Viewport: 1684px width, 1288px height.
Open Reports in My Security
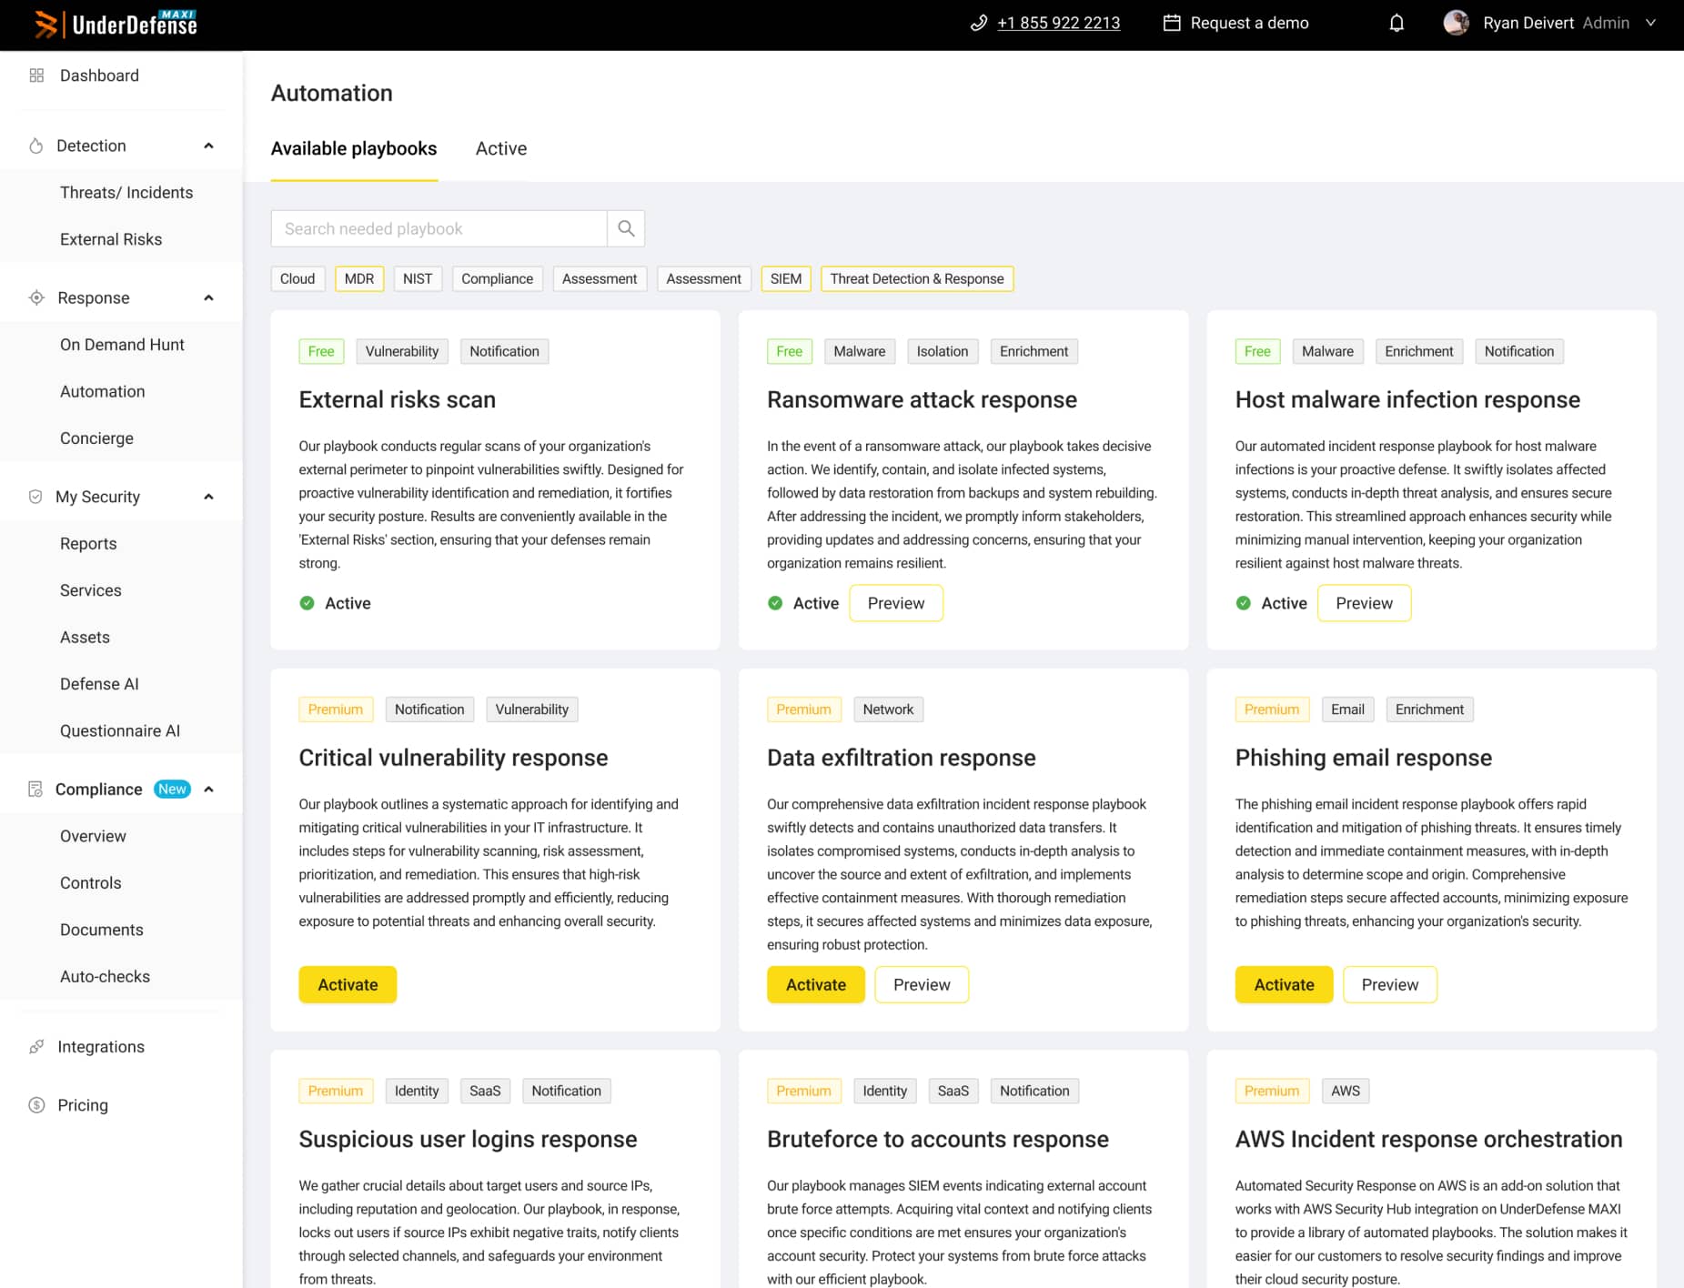88,544
